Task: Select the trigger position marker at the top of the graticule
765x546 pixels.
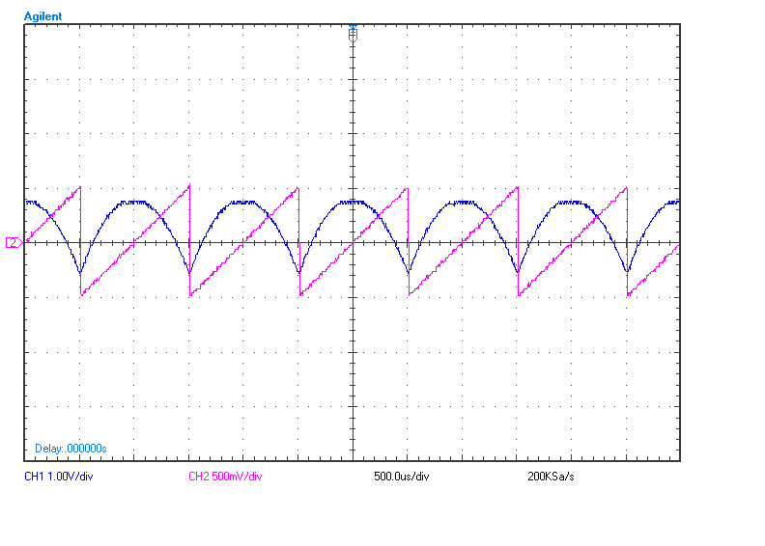Action: point(353,34)
